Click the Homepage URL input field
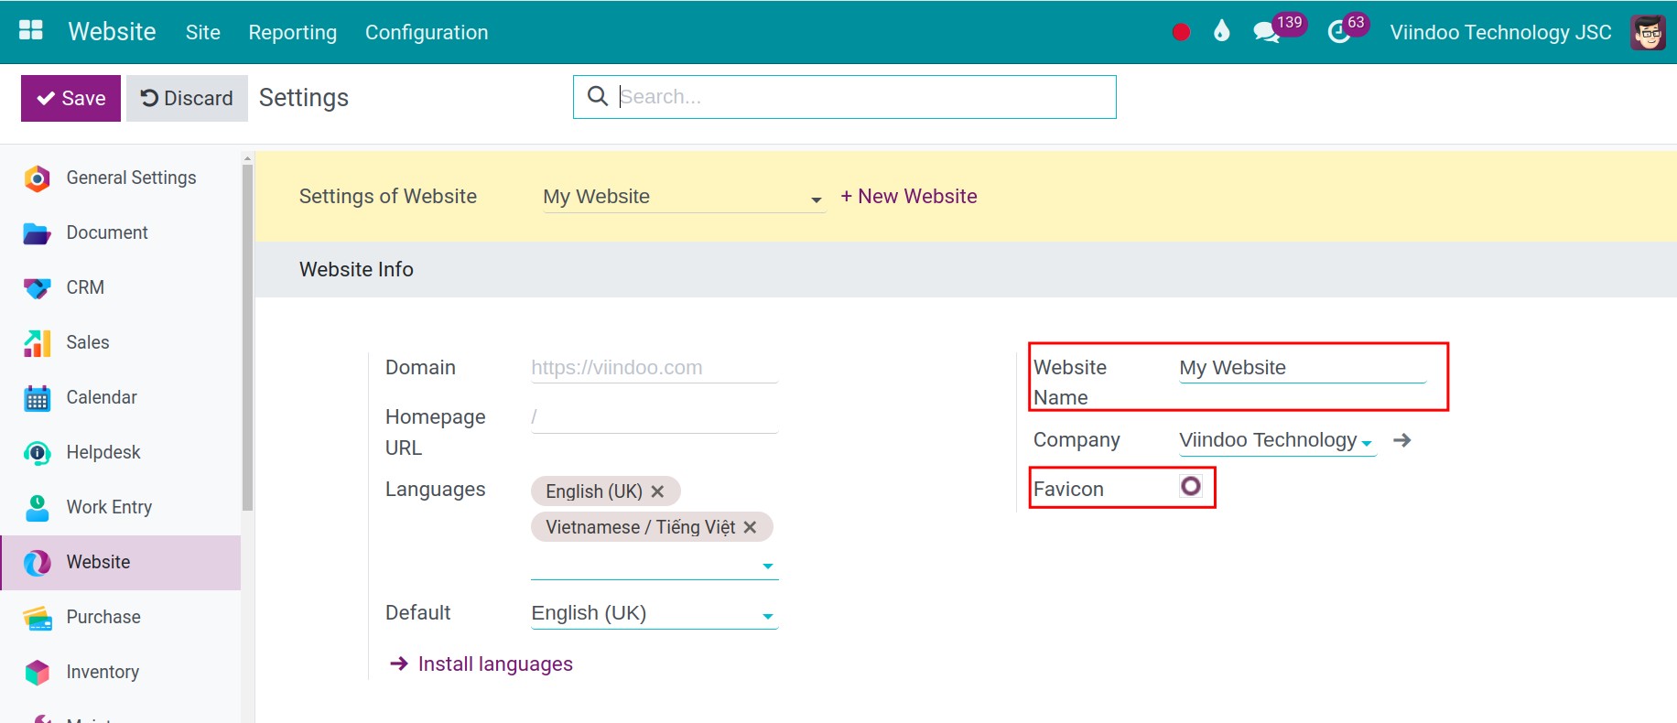Screen dimensions: 1677x723 point(655,417)
